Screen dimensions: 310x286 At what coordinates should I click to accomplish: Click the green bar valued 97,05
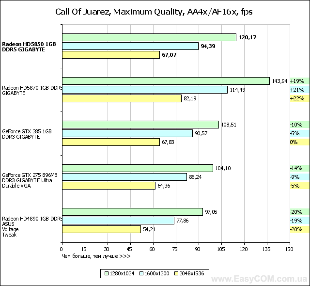tap(132, 212)
